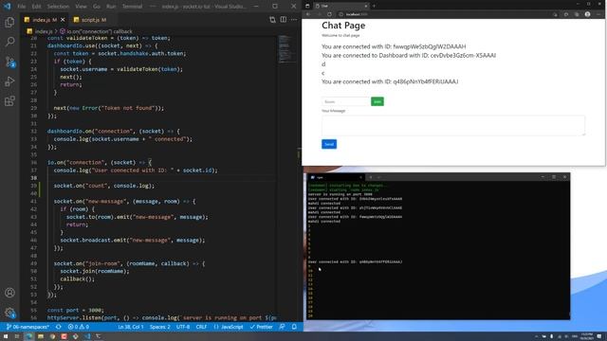This screenshot has width=607, height=341.
Task: Select the Chat tab in the browser
Action: (x=340, y=6)
